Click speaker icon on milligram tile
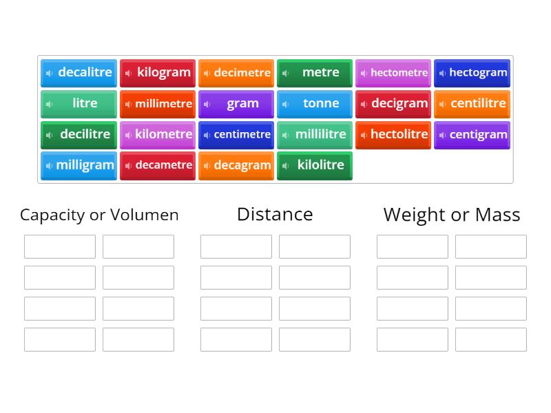The image size is (551, 413). point(50,166)
